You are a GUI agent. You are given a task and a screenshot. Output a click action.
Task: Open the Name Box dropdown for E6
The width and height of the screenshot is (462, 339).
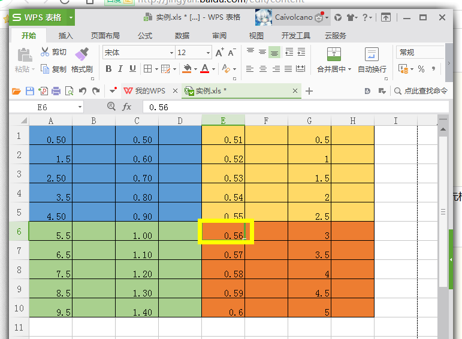click(x=80, y=107)
